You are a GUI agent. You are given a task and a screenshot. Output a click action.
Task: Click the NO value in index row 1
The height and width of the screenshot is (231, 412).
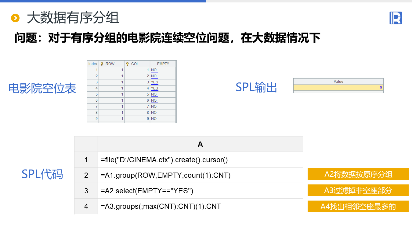[154, 70]
